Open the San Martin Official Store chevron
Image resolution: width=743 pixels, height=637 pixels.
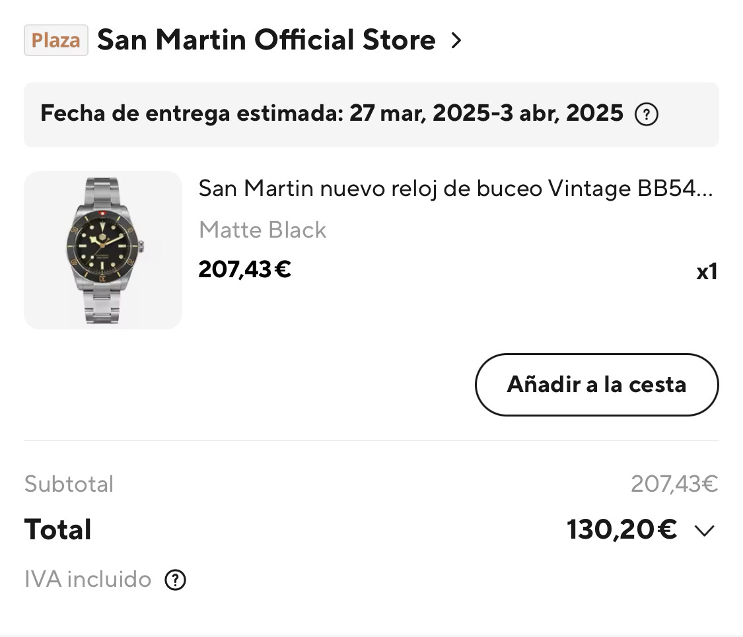point(456,41)
